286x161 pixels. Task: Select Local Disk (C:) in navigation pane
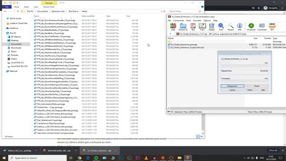point(17,63)
